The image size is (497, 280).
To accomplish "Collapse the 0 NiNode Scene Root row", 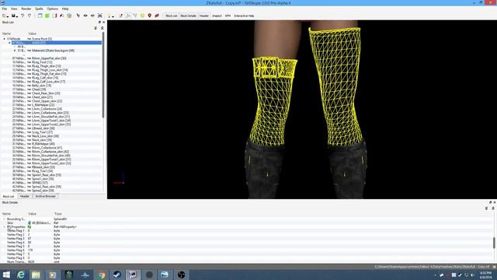I will 5,39.
